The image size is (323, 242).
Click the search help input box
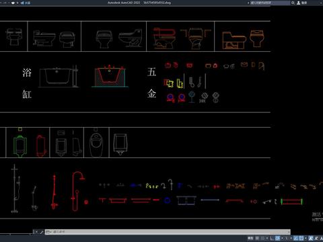(x=270, y=3)
